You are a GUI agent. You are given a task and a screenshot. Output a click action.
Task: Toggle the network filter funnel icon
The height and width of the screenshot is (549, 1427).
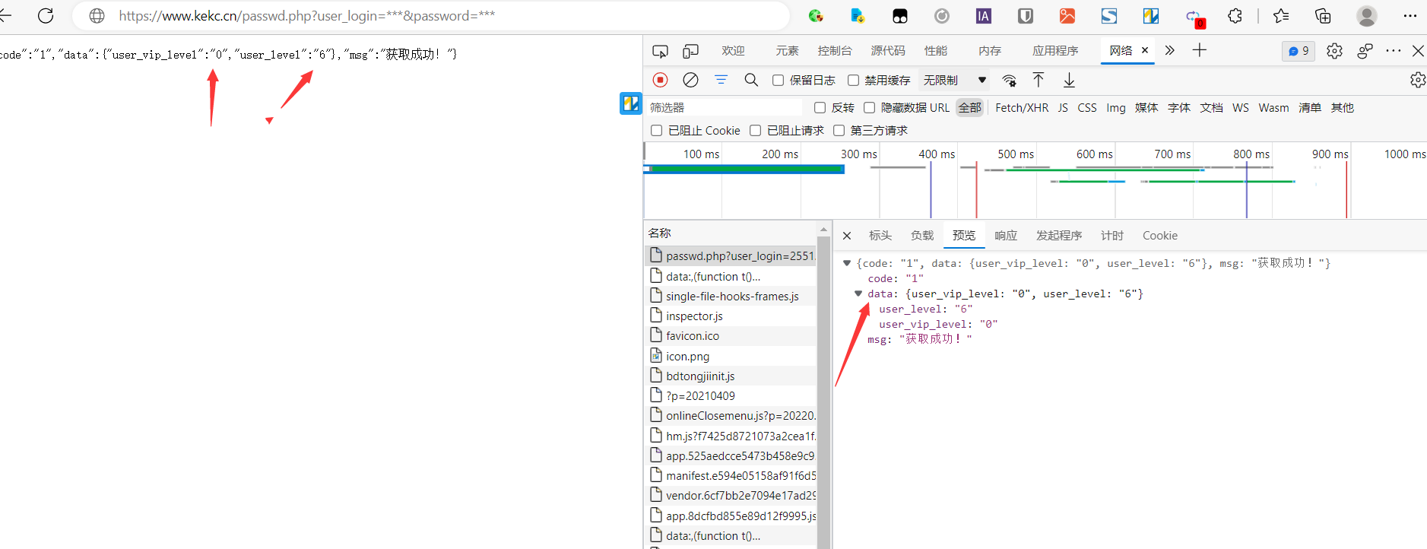[721, 80]
